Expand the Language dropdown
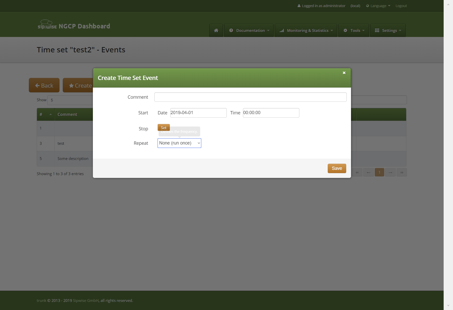The width and height of the screenshot is (453, 310). click(x=378, y=6)
